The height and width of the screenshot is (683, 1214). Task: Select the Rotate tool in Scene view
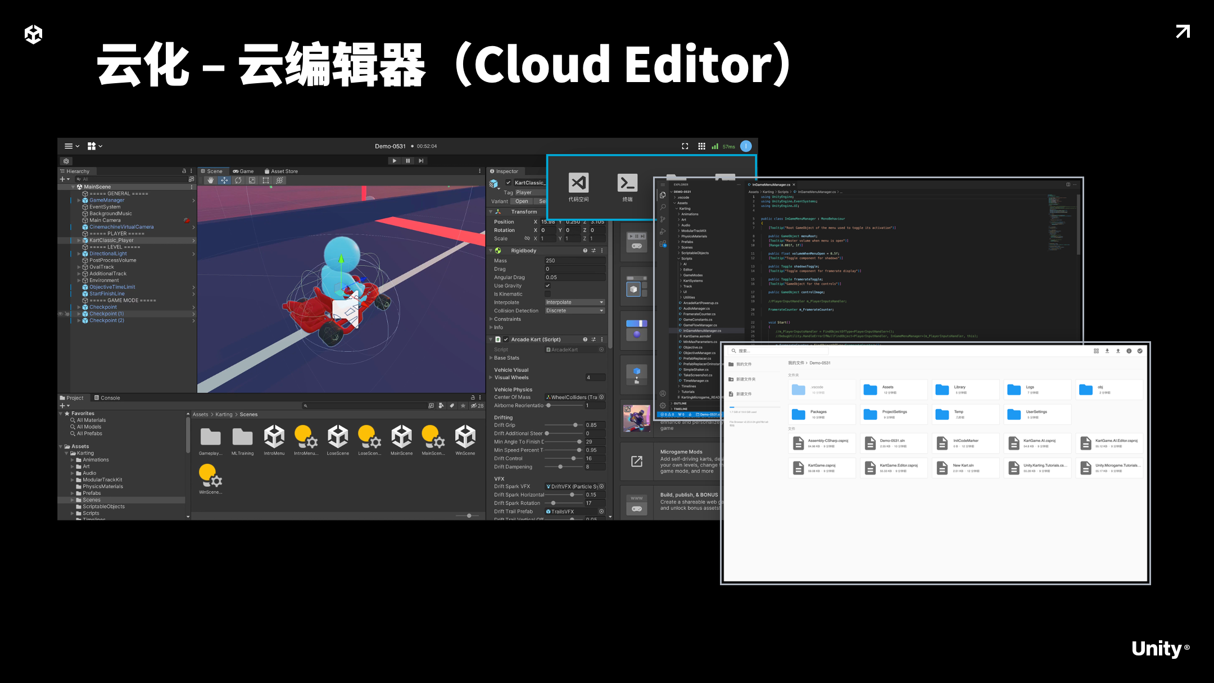pos(238,180)
